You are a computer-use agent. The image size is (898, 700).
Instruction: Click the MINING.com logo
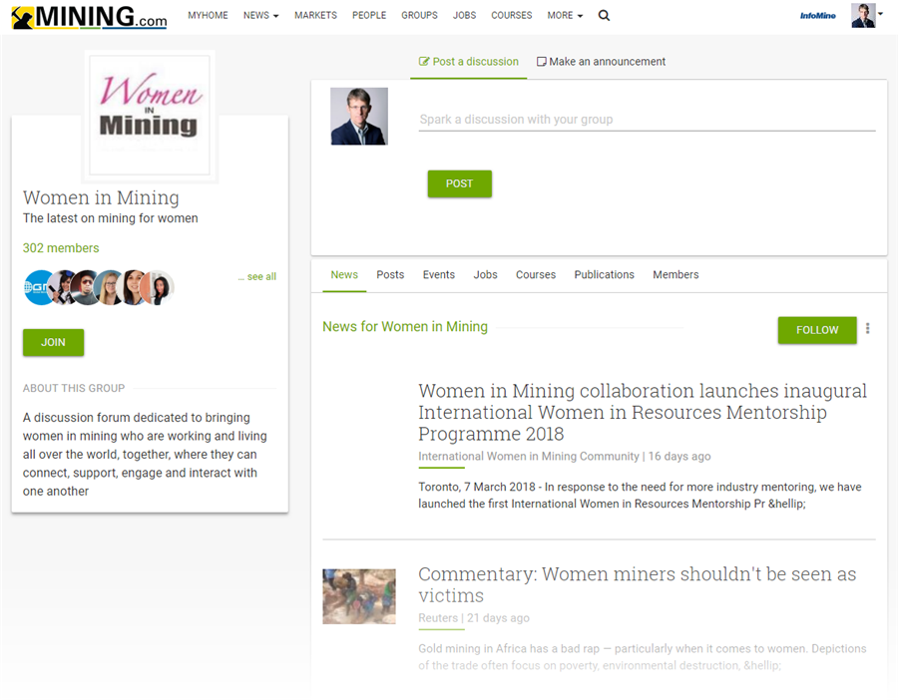click(x=89, y=16)
